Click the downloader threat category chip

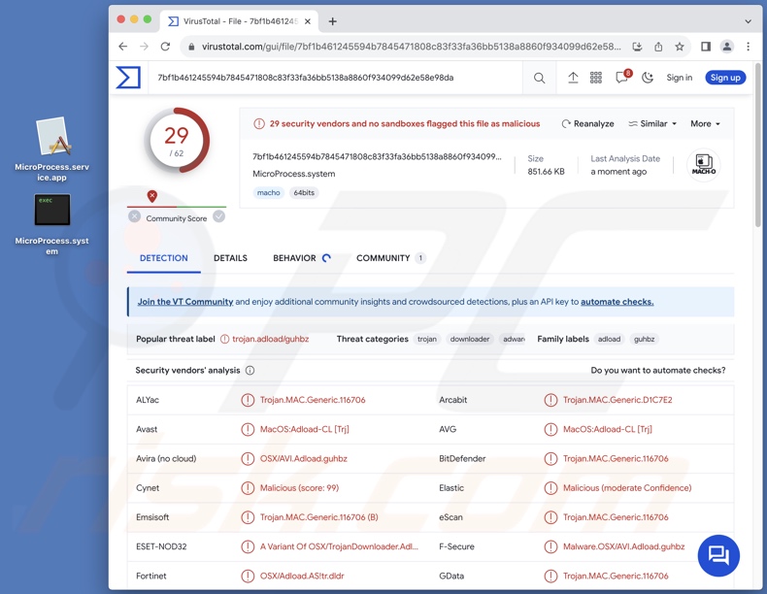point(470,339)
